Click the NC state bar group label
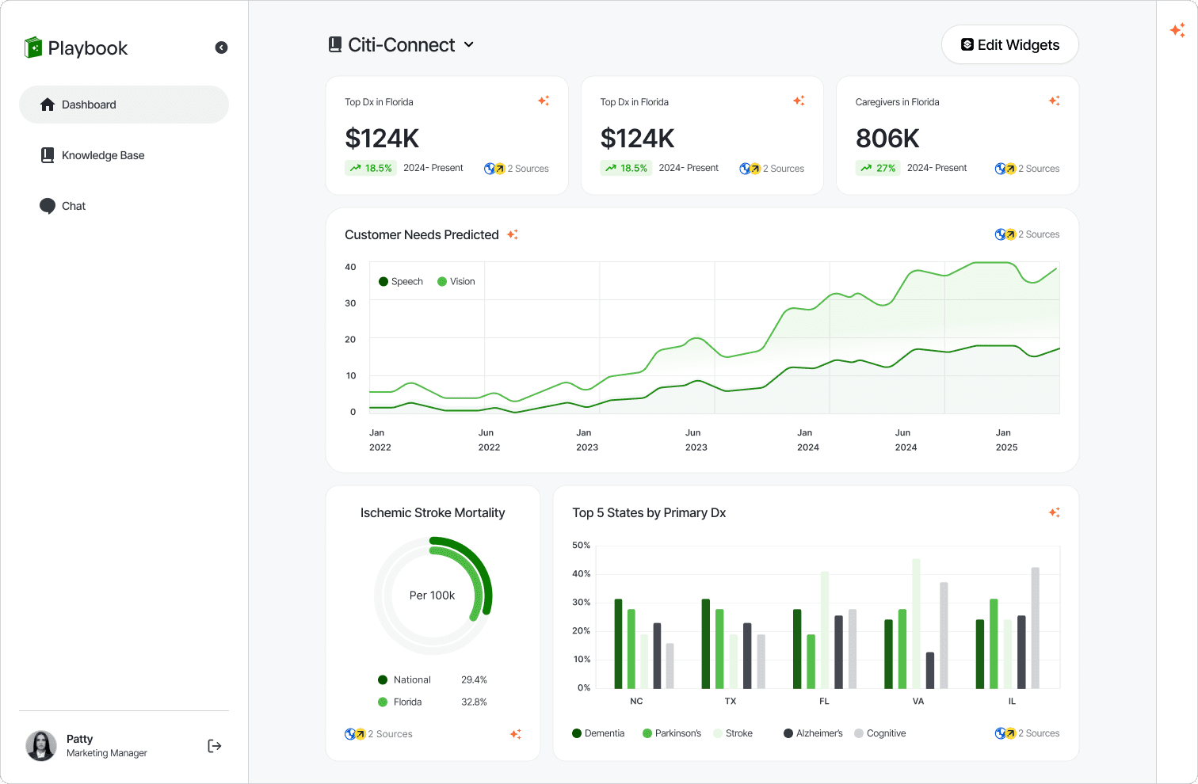Image resolution: width=1198 pixels, height=784 pixels. 636,701
